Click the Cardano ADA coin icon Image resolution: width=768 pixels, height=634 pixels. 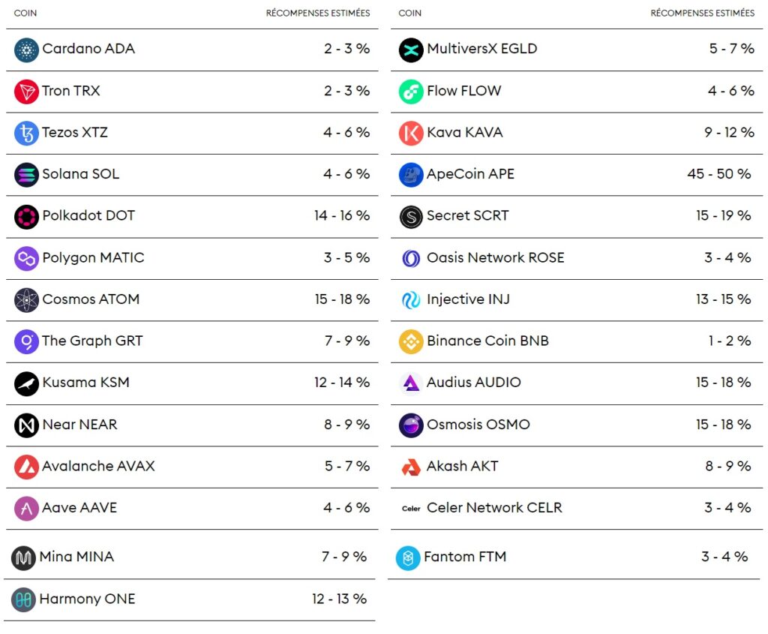(26, 50)
